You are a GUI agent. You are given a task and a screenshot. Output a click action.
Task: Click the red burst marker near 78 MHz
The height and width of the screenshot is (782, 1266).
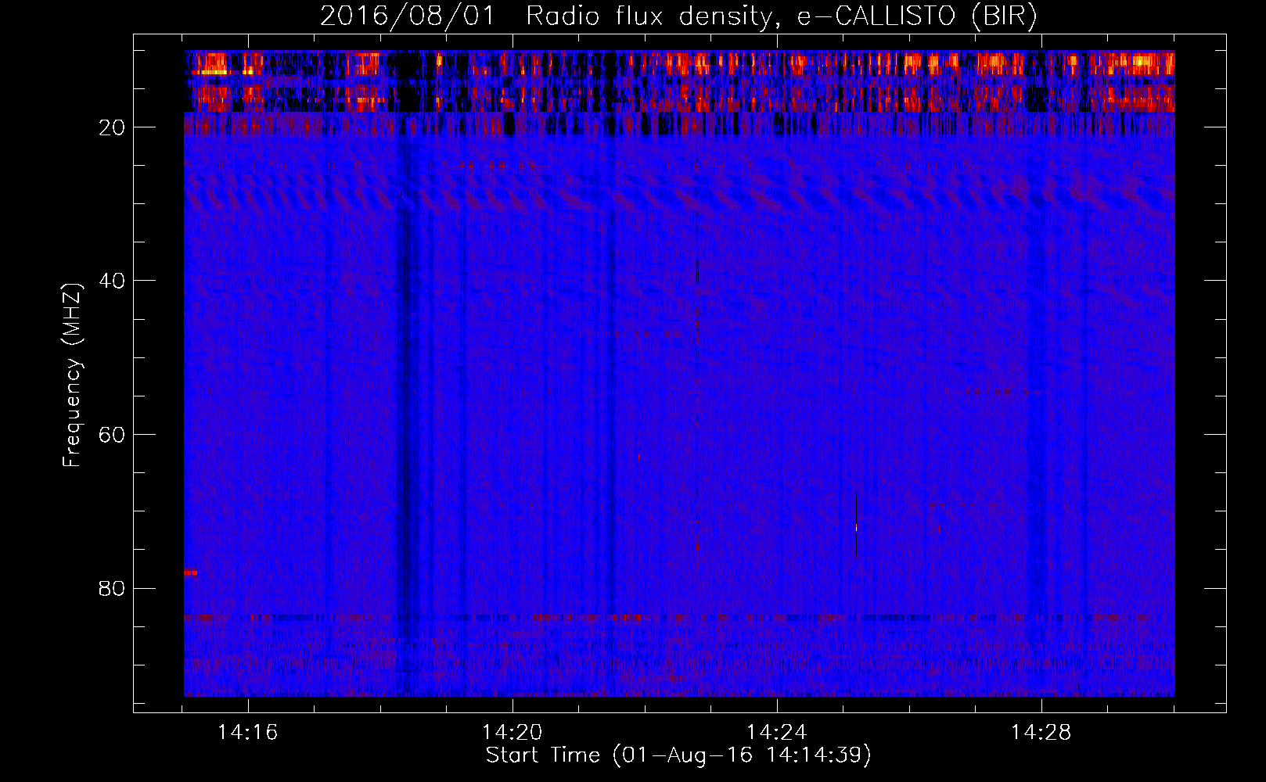tap(190, 572)
